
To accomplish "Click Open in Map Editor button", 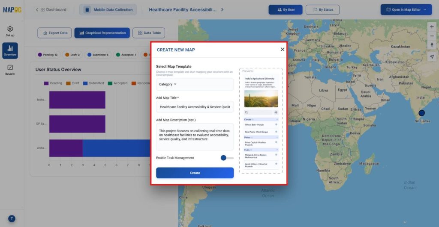I will [406, 10].
